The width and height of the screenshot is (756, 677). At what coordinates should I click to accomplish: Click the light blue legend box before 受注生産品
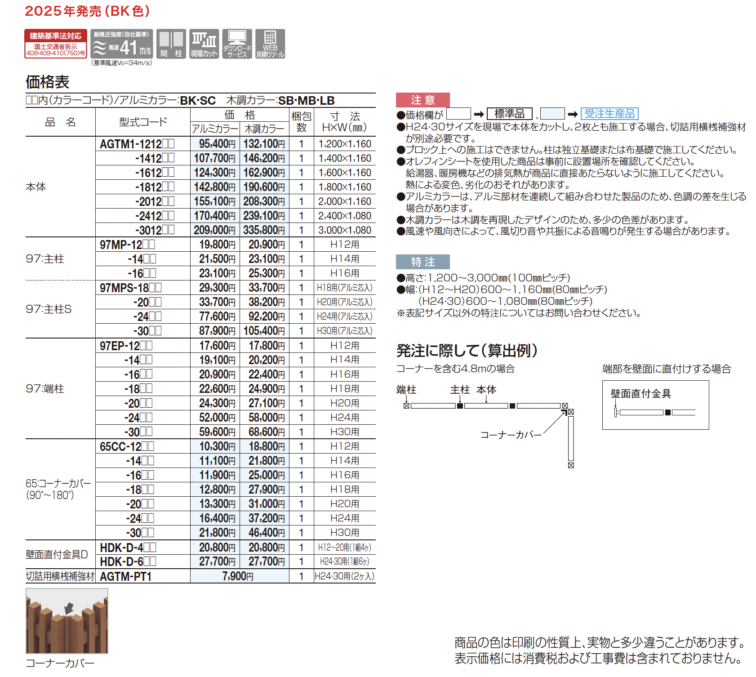point(552,114)
